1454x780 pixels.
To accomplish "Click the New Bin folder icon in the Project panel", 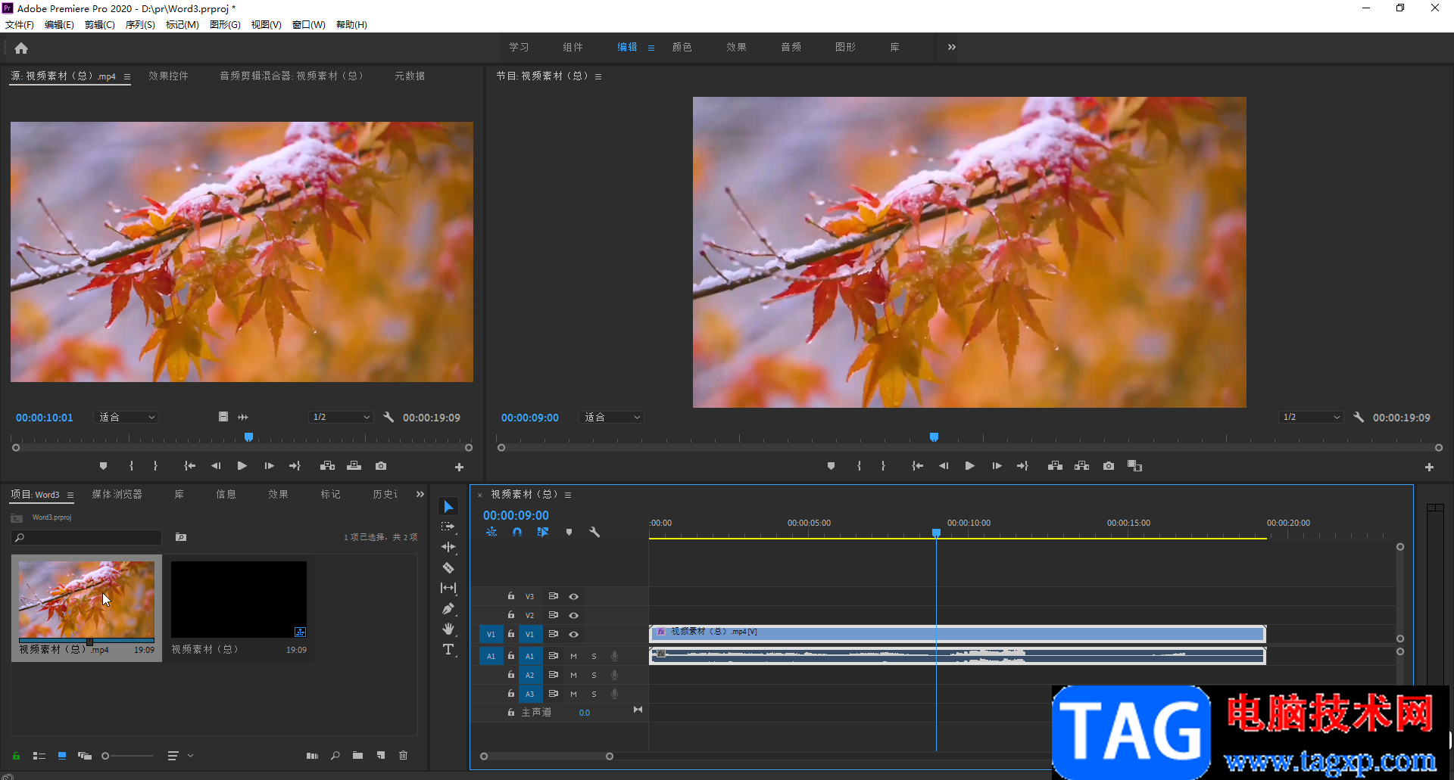I will tap(357, 755).
